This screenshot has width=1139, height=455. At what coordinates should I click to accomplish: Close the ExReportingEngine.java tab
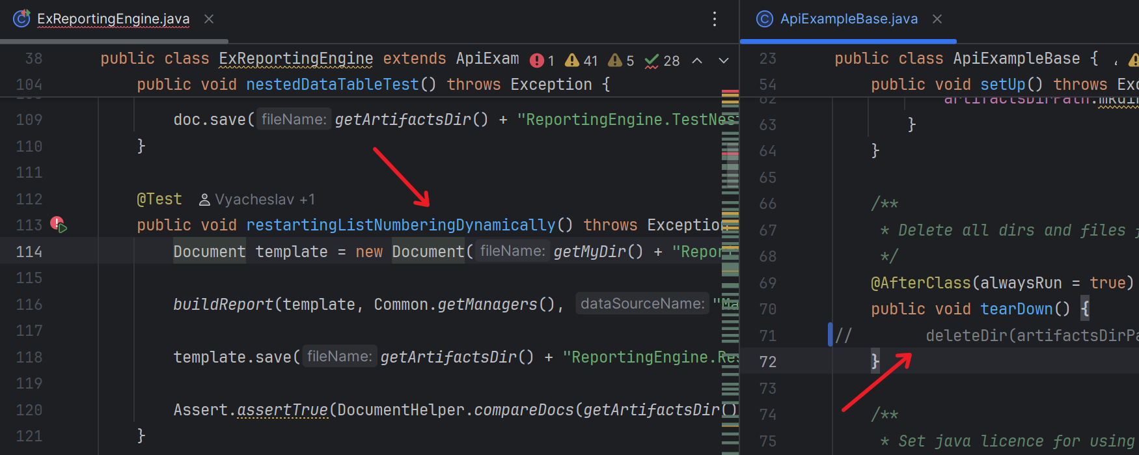tap(209, 19)
